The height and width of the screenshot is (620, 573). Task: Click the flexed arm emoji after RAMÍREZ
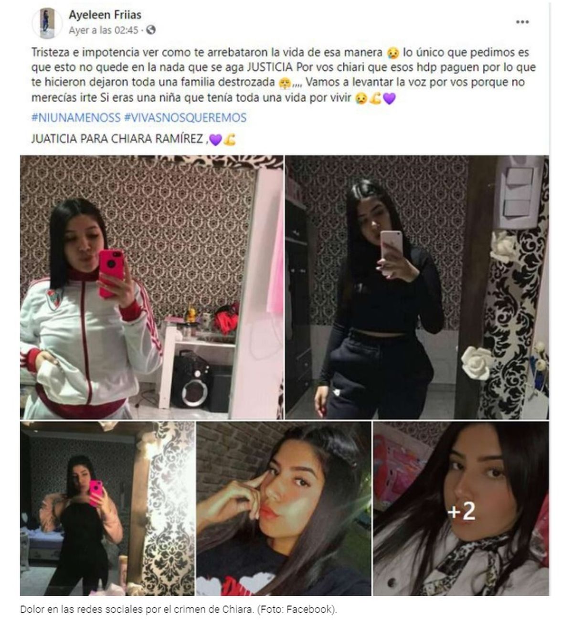pyautogui.click(x=229, y=140)
